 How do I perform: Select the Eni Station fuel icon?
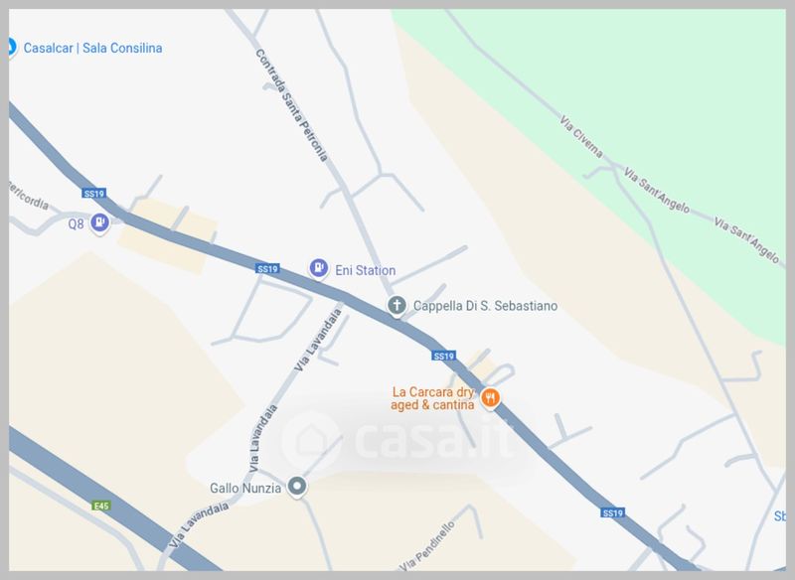click(x=318, y=268)
